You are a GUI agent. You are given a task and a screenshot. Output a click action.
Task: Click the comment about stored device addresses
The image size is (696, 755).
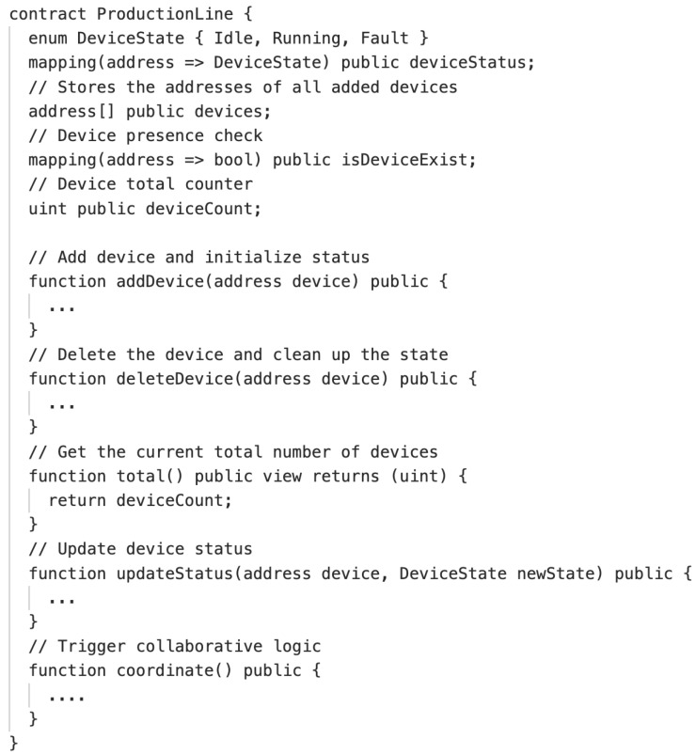243,87
